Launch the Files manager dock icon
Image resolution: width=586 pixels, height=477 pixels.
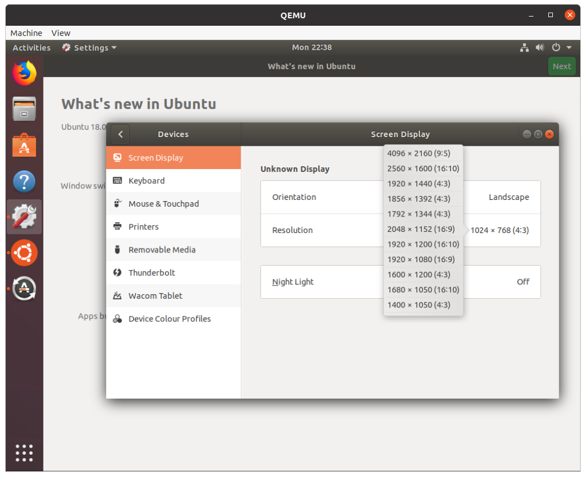pos(24,109)
